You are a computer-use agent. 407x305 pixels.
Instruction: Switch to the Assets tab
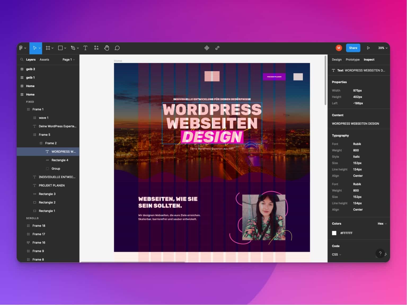[x=44, y=60]
